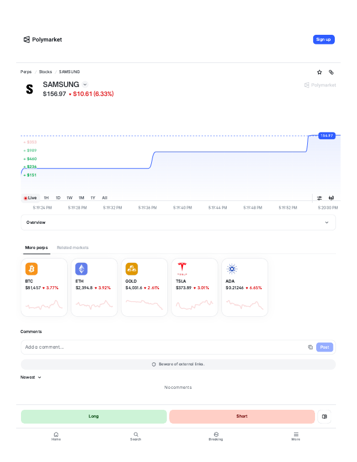Click the BTC sparkline chart
357x462 pixels.
[x=44, y=305]
